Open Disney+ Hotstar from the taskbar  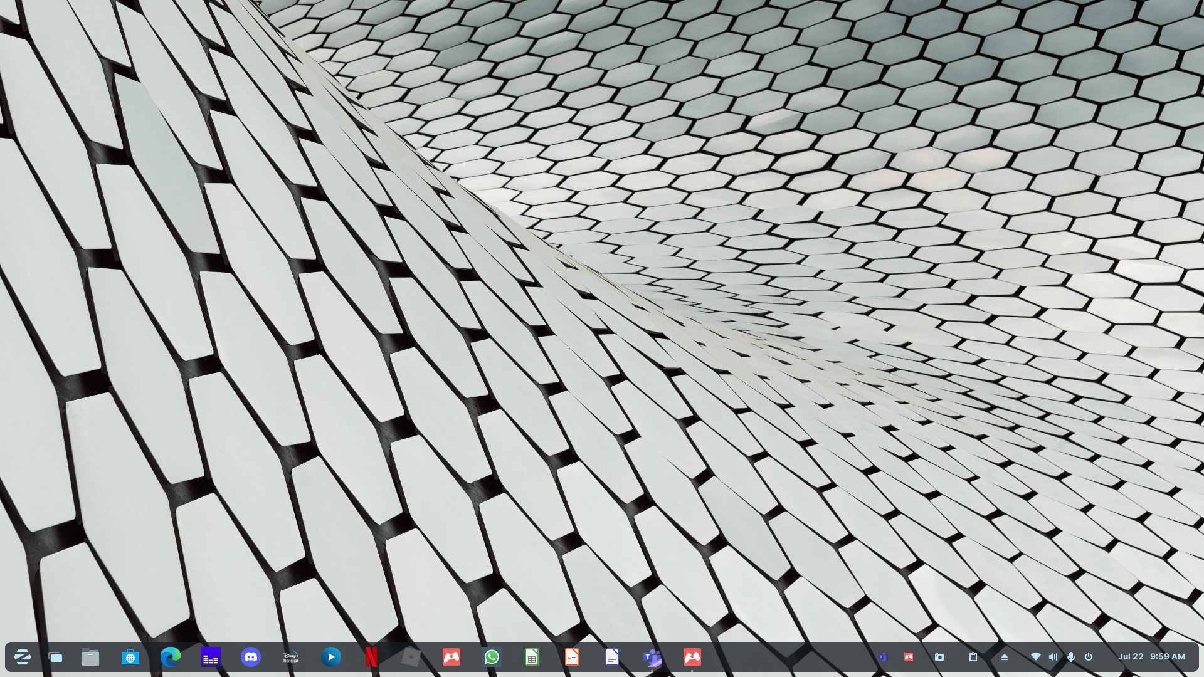click(291, 657)
